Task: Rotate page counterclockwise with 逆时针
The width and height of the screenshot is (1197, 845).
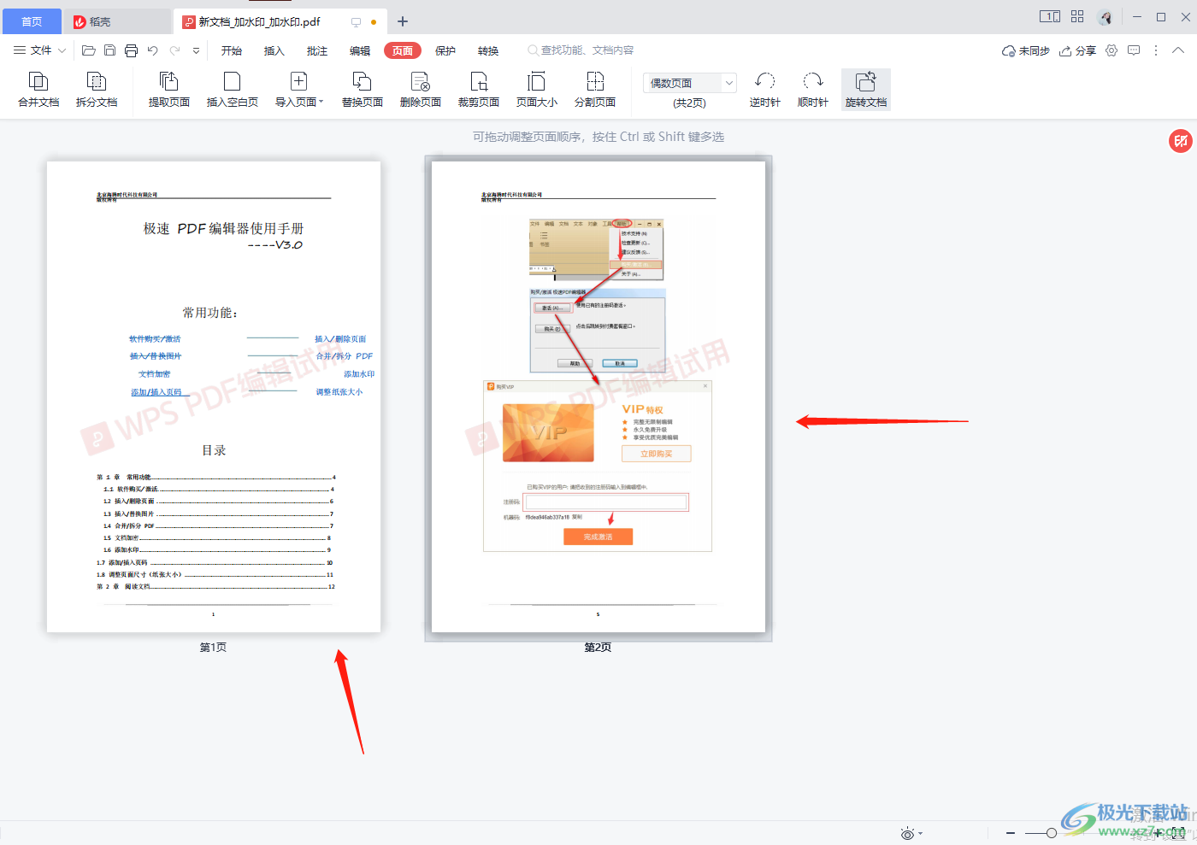Action: coord(765,90)
